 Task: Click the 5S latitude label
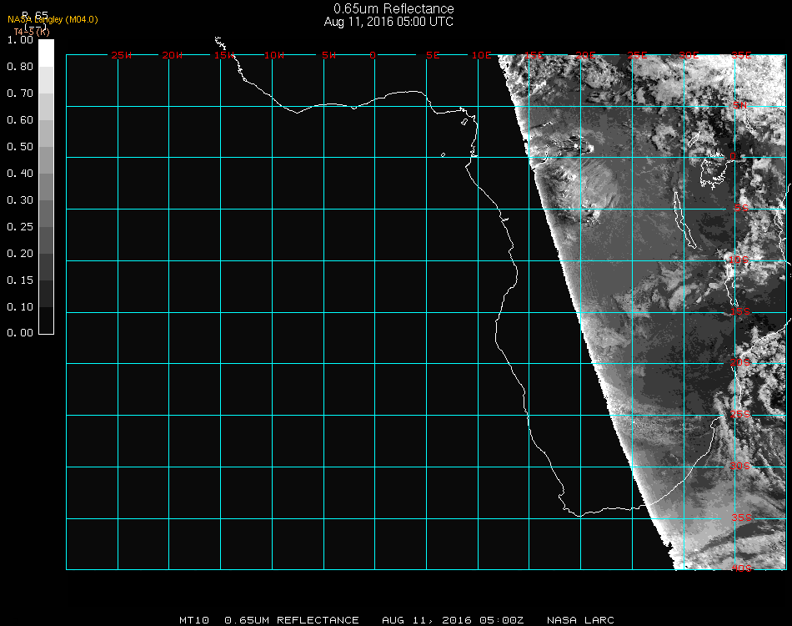pos(741,209)
